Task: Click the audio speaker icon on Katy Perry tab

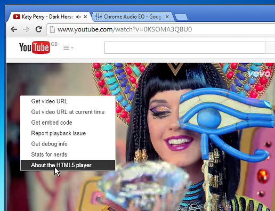Action: [78, 17]
